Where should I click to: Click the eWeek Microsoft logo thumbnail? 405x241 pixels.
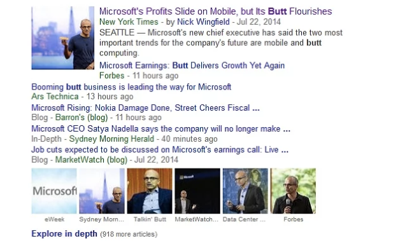pyautogui.click(x=54, y=191)
